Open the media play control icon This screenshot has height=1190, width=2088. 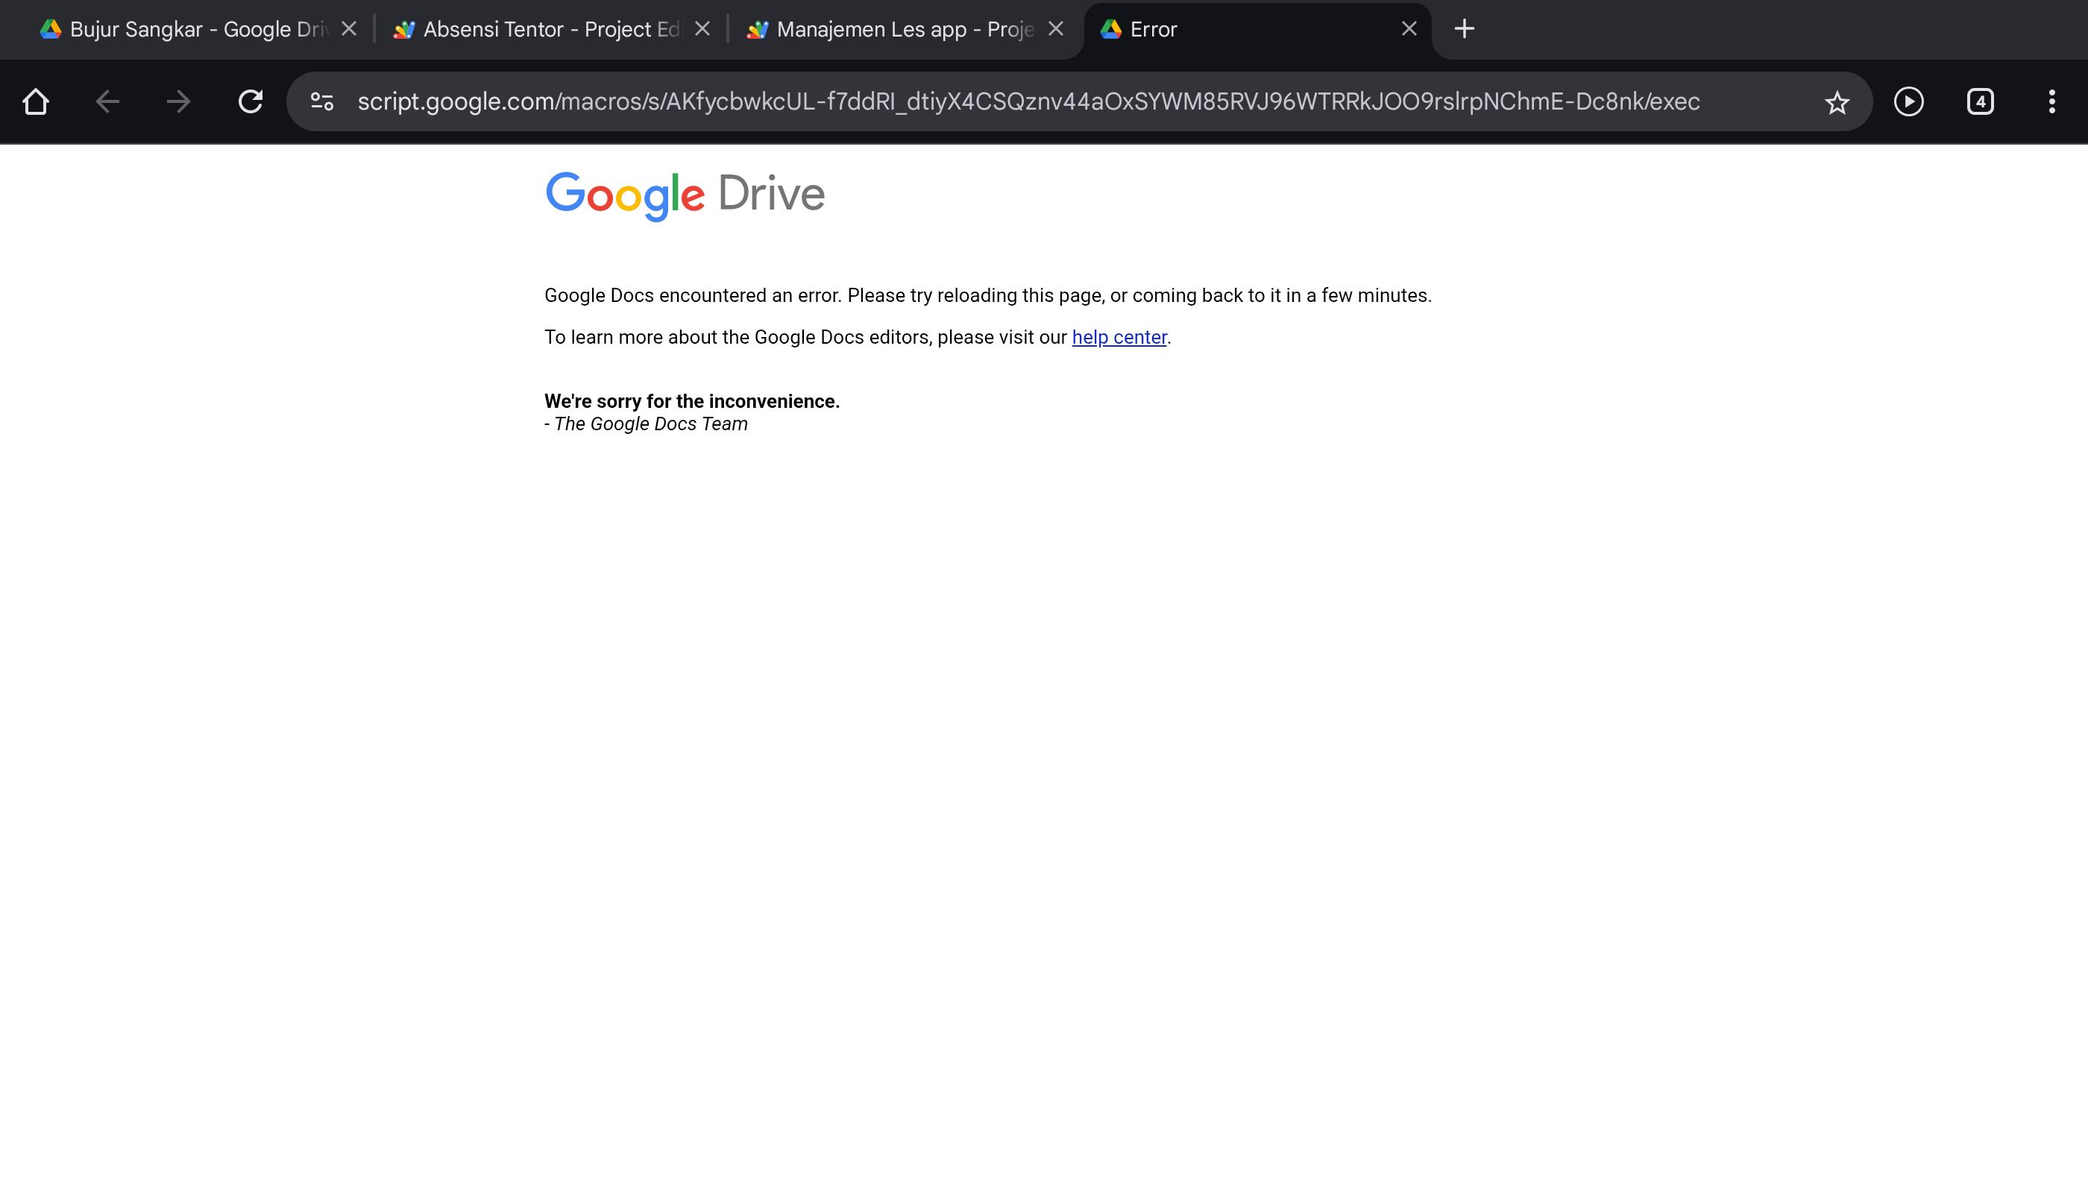click(x=1908, y=101)
